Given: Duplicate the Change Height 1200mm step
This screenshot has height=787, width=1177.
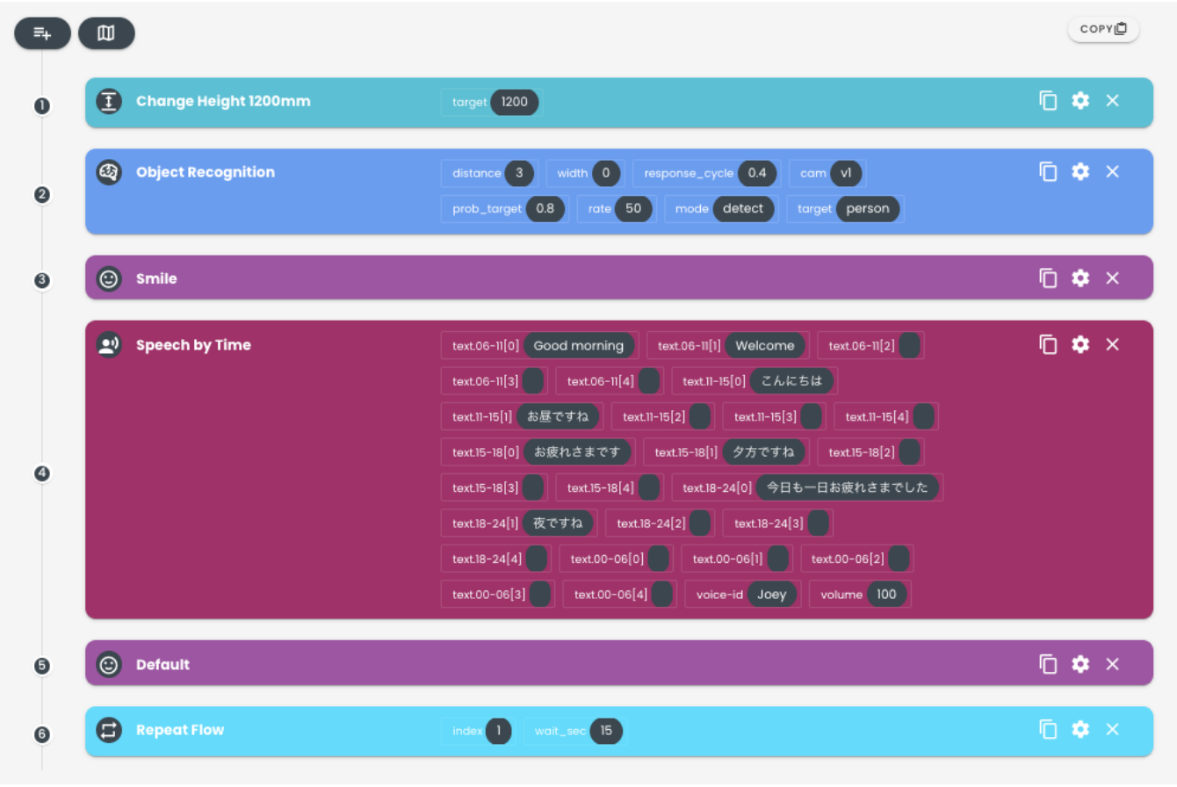Looking at the screenshot, I should [1048, 101].
